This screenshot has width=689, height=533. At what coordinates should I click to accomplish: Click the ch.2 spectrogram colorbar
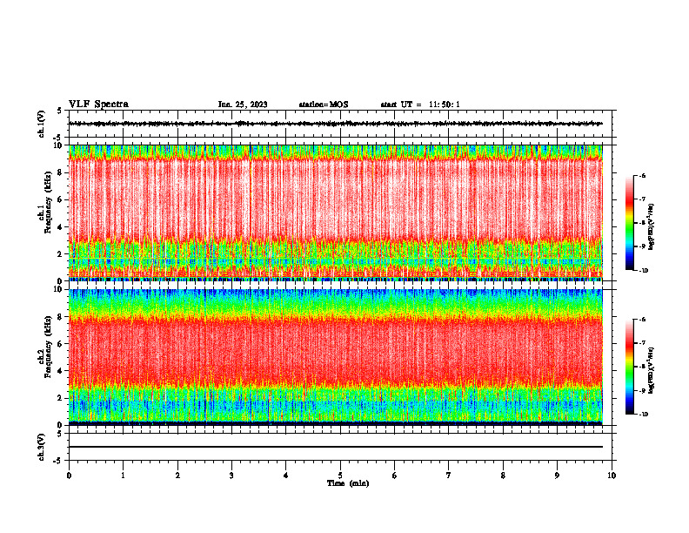point(629,367)
